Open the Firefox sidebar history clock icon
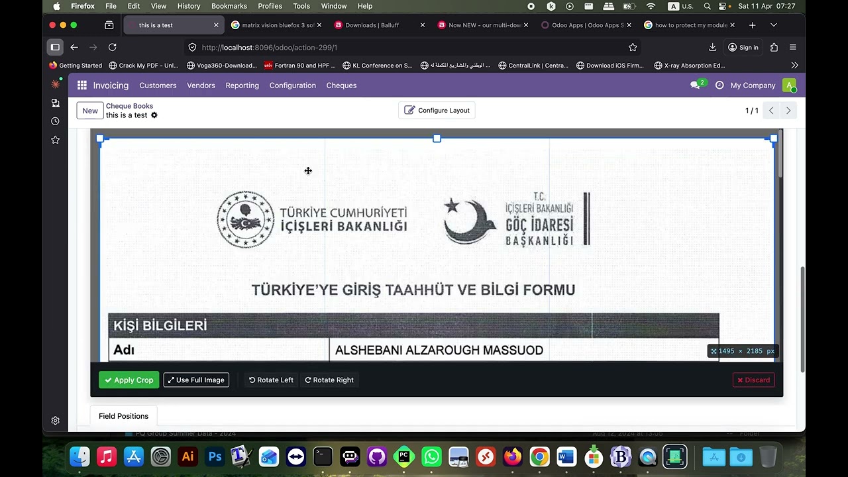 coord(56,121)
